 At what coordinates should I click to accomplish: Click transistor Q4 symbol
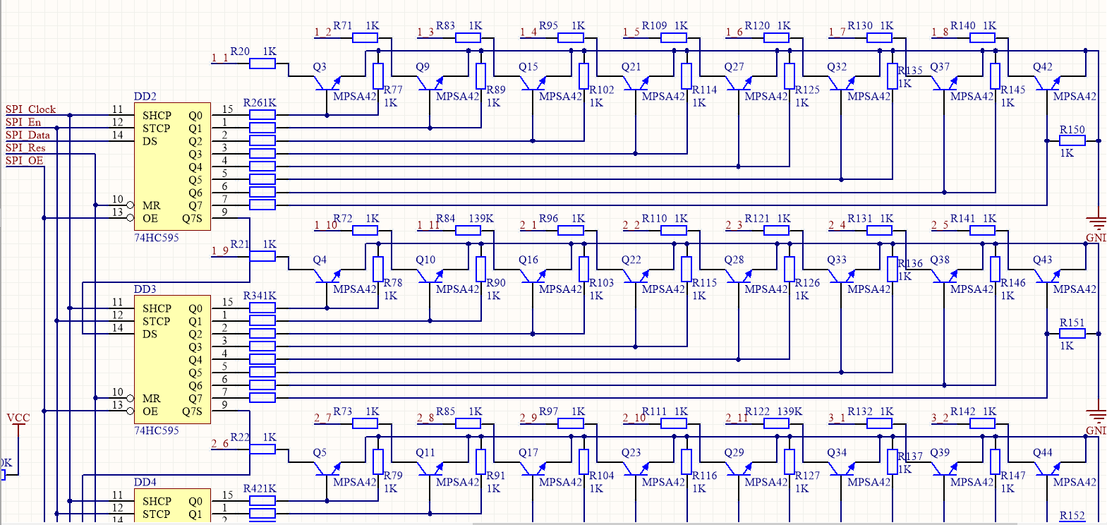click(328, 276)
